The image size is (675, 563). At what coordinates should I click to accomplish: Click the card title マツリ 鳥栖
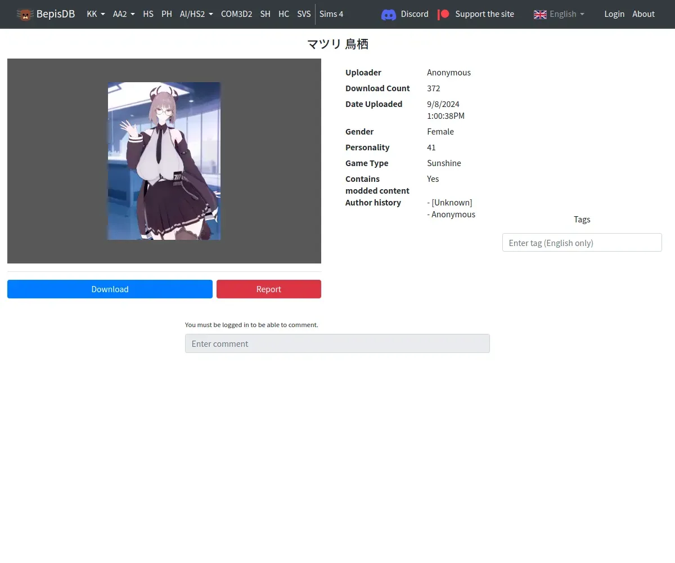tap(337, 44)
